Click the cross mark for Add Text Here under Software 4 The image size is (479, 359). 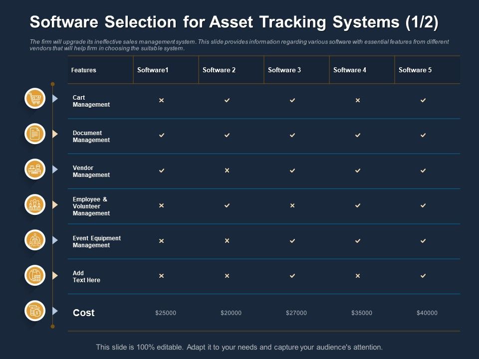[x=358, y=276]
